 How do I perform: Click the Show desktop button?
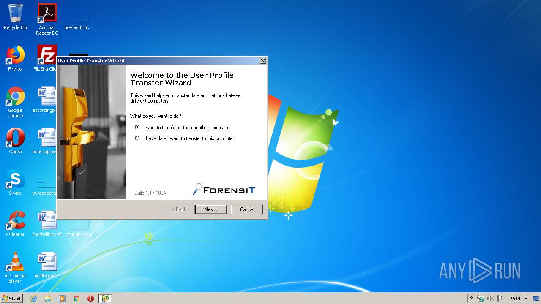coord(536,299)
